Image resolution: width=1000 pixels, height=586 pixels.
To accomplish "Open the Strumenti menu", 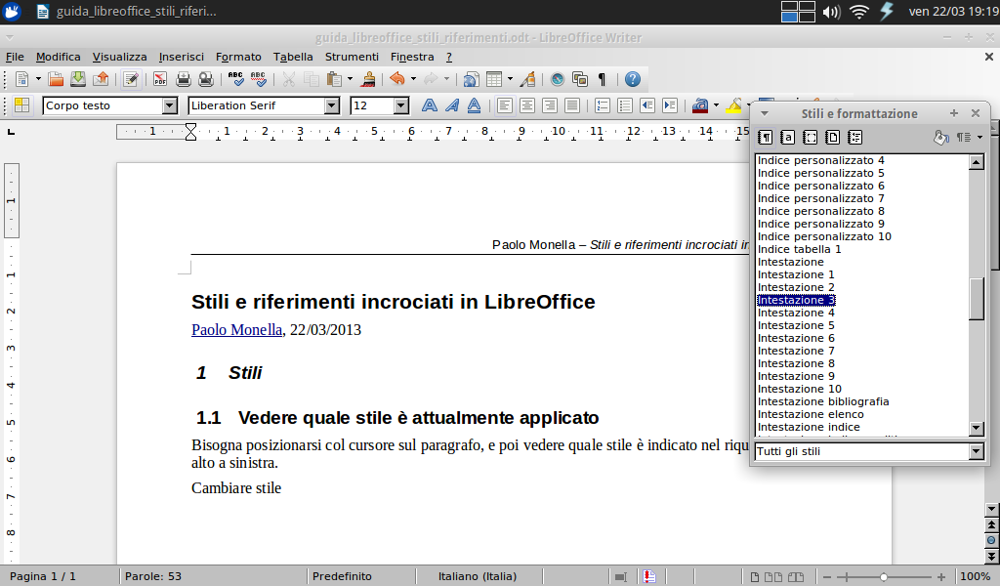I will coord(352,57).
